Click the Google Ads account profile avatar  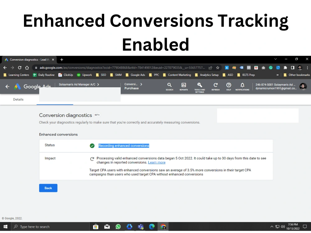pyautogui.click(x=303, y=86)
